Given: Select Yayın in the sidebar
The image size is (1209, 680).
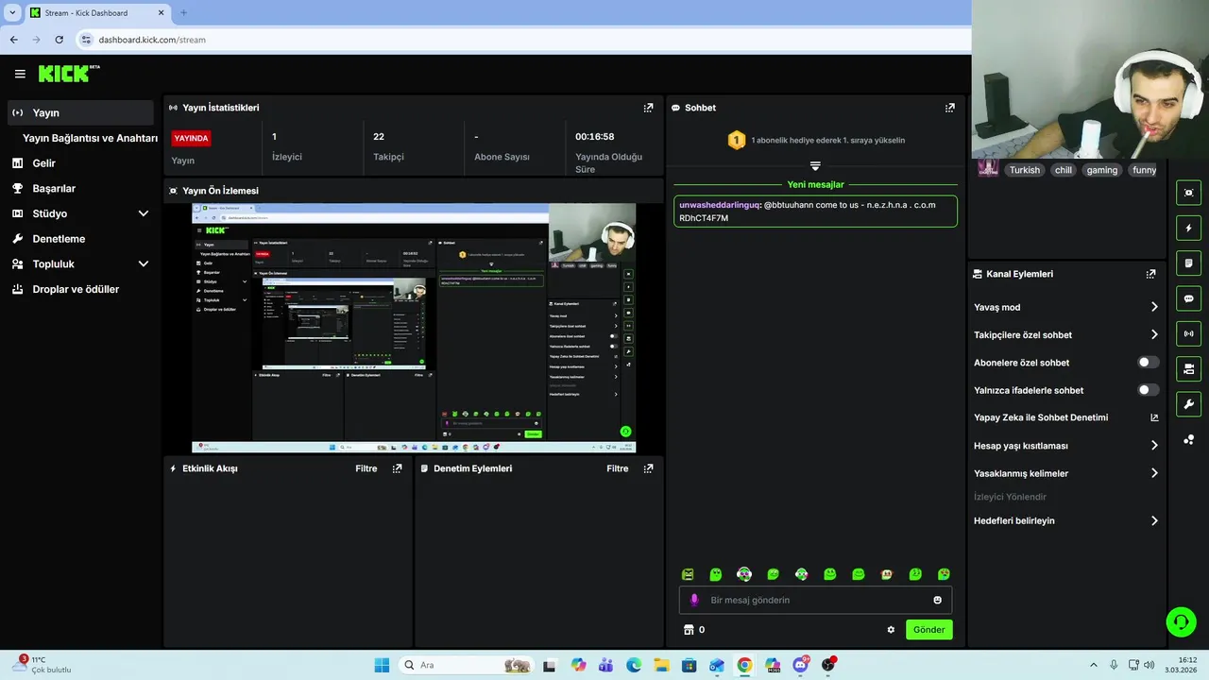Looking at the screenshot, I should click(80, 112).
